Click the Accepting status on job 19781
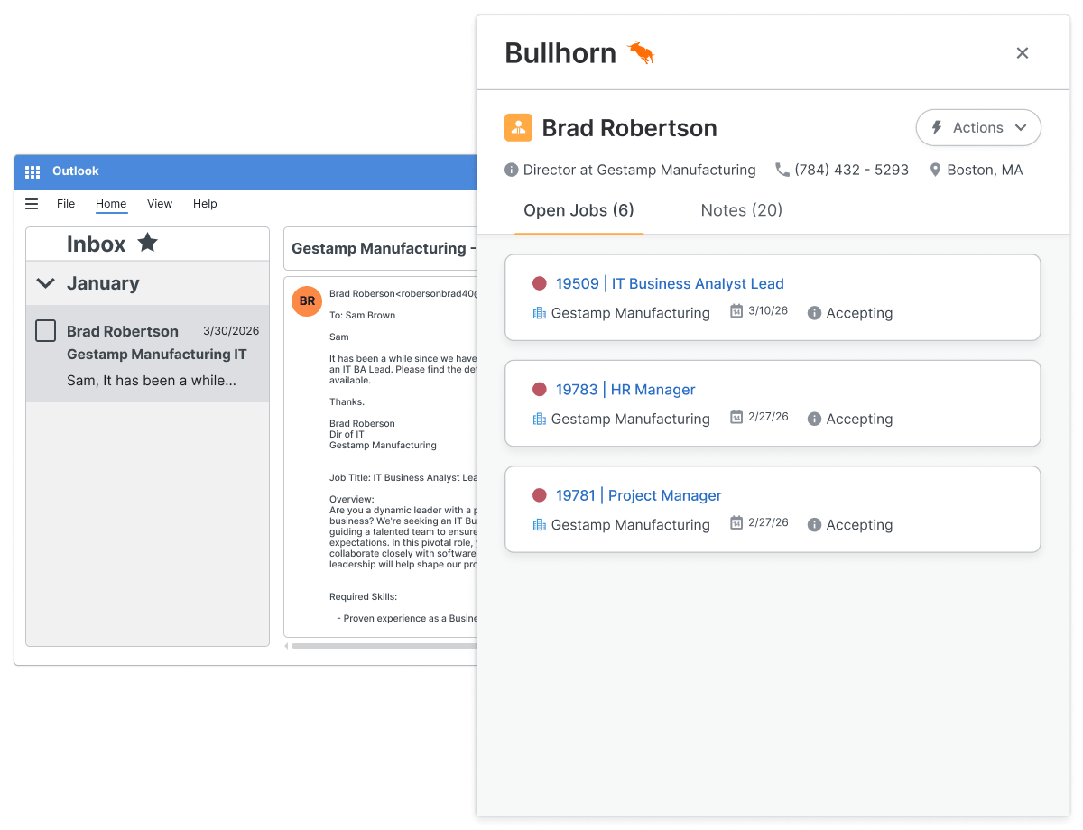Viewport: 1083px width, 830px height. [859, 524]
